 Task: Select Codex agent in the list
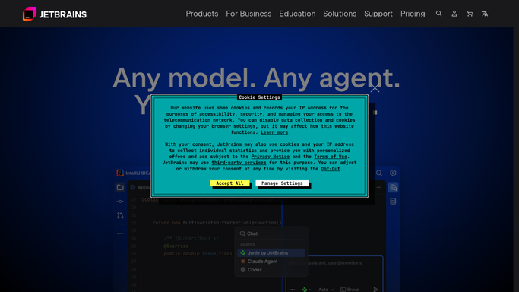(271, 270)
